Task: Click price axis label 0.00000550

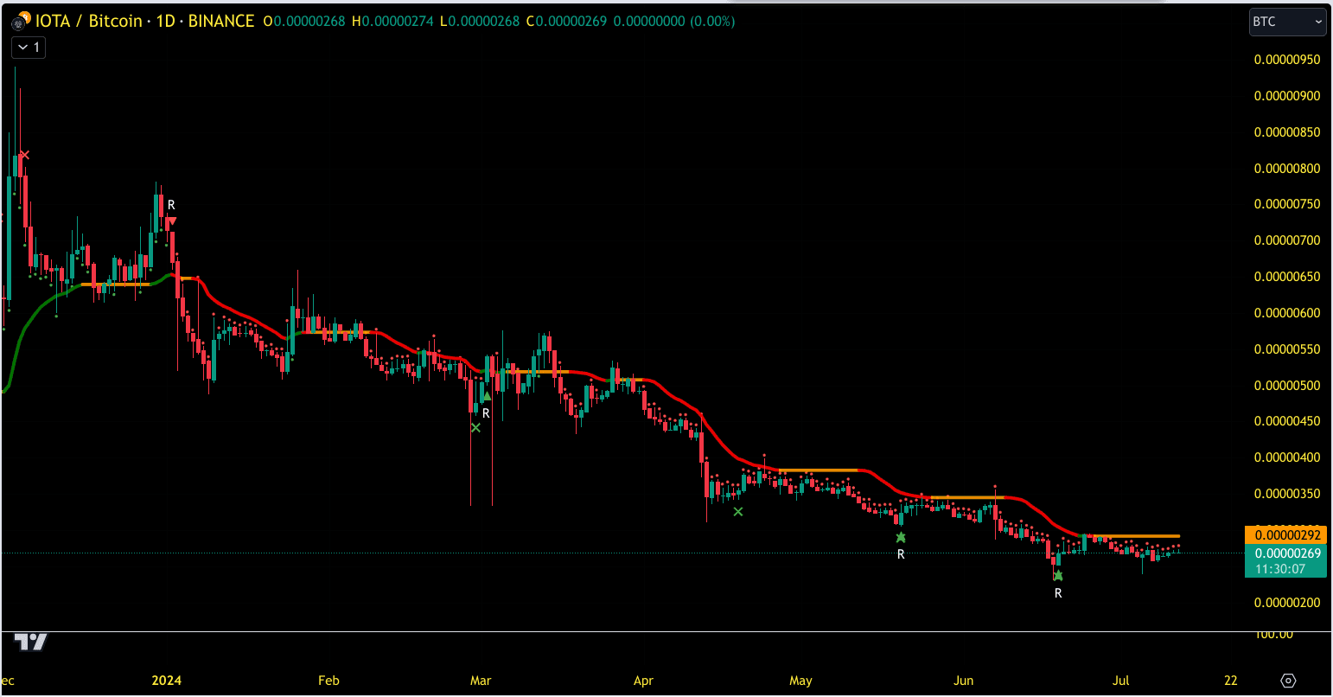Action: (1287, 349)
